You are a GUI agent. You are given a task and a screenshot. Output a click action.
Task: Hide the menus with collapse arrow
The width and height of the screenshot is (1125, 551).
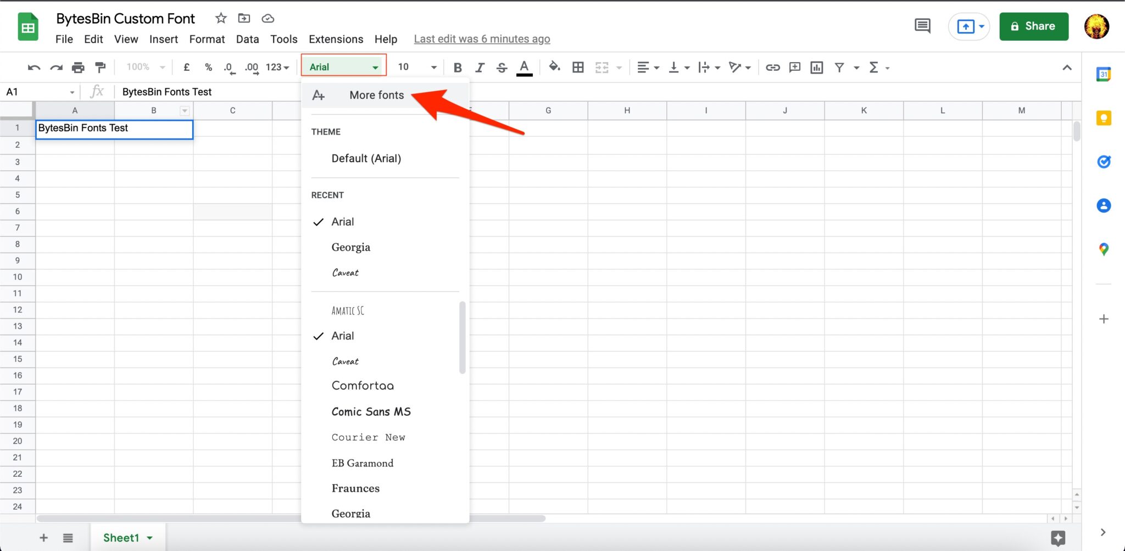tap(1067, 68)
